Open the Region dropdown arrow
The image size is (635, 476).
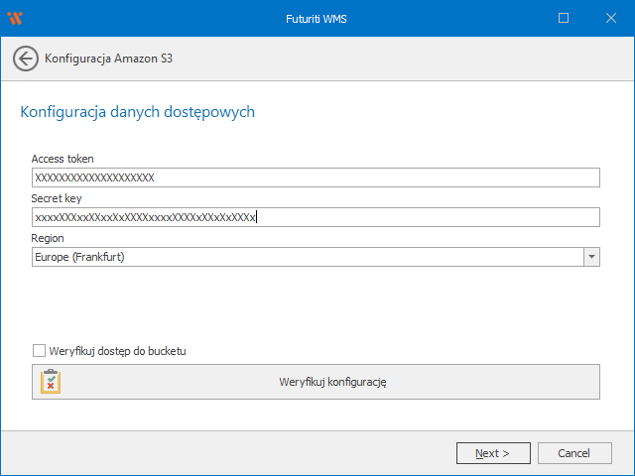click(x=591, y=257)
